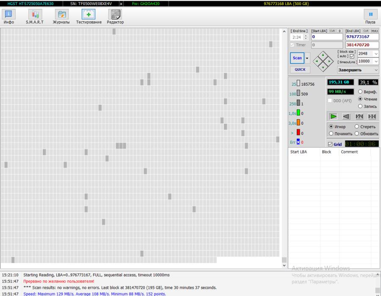The image size is (381, 296).
Task: Click the light gray 100 ms block swatch
Action: [x=298, y=93]
